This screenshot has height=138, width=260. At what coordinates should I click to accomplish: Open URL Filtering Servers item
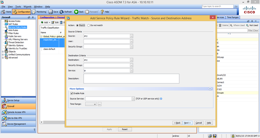tap(18, 39)
